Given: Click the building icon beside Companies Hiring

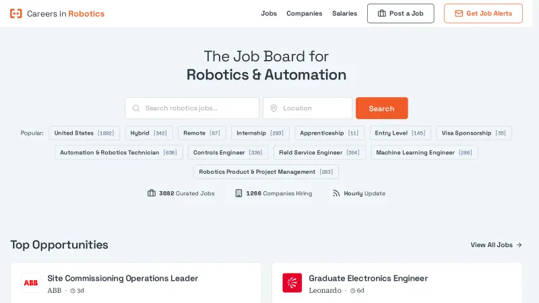Looking at the screenshot, I should pos(239,193).
